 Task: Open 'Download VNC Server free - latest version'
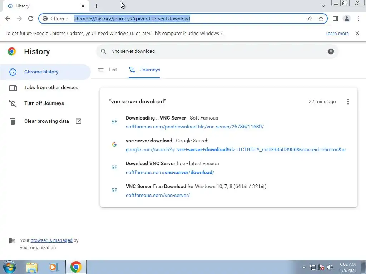coord(172,163)
